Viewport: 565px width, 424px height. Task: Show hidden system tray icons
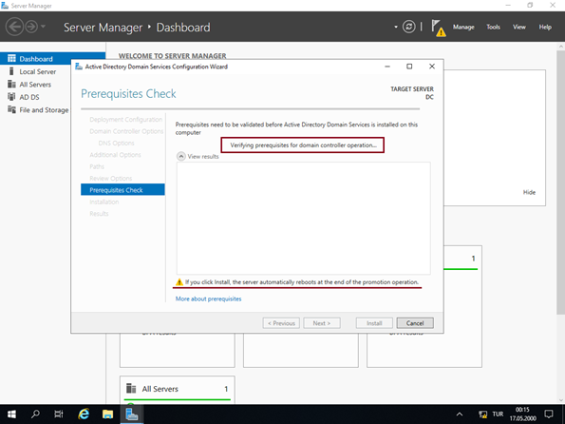(460, 414)
